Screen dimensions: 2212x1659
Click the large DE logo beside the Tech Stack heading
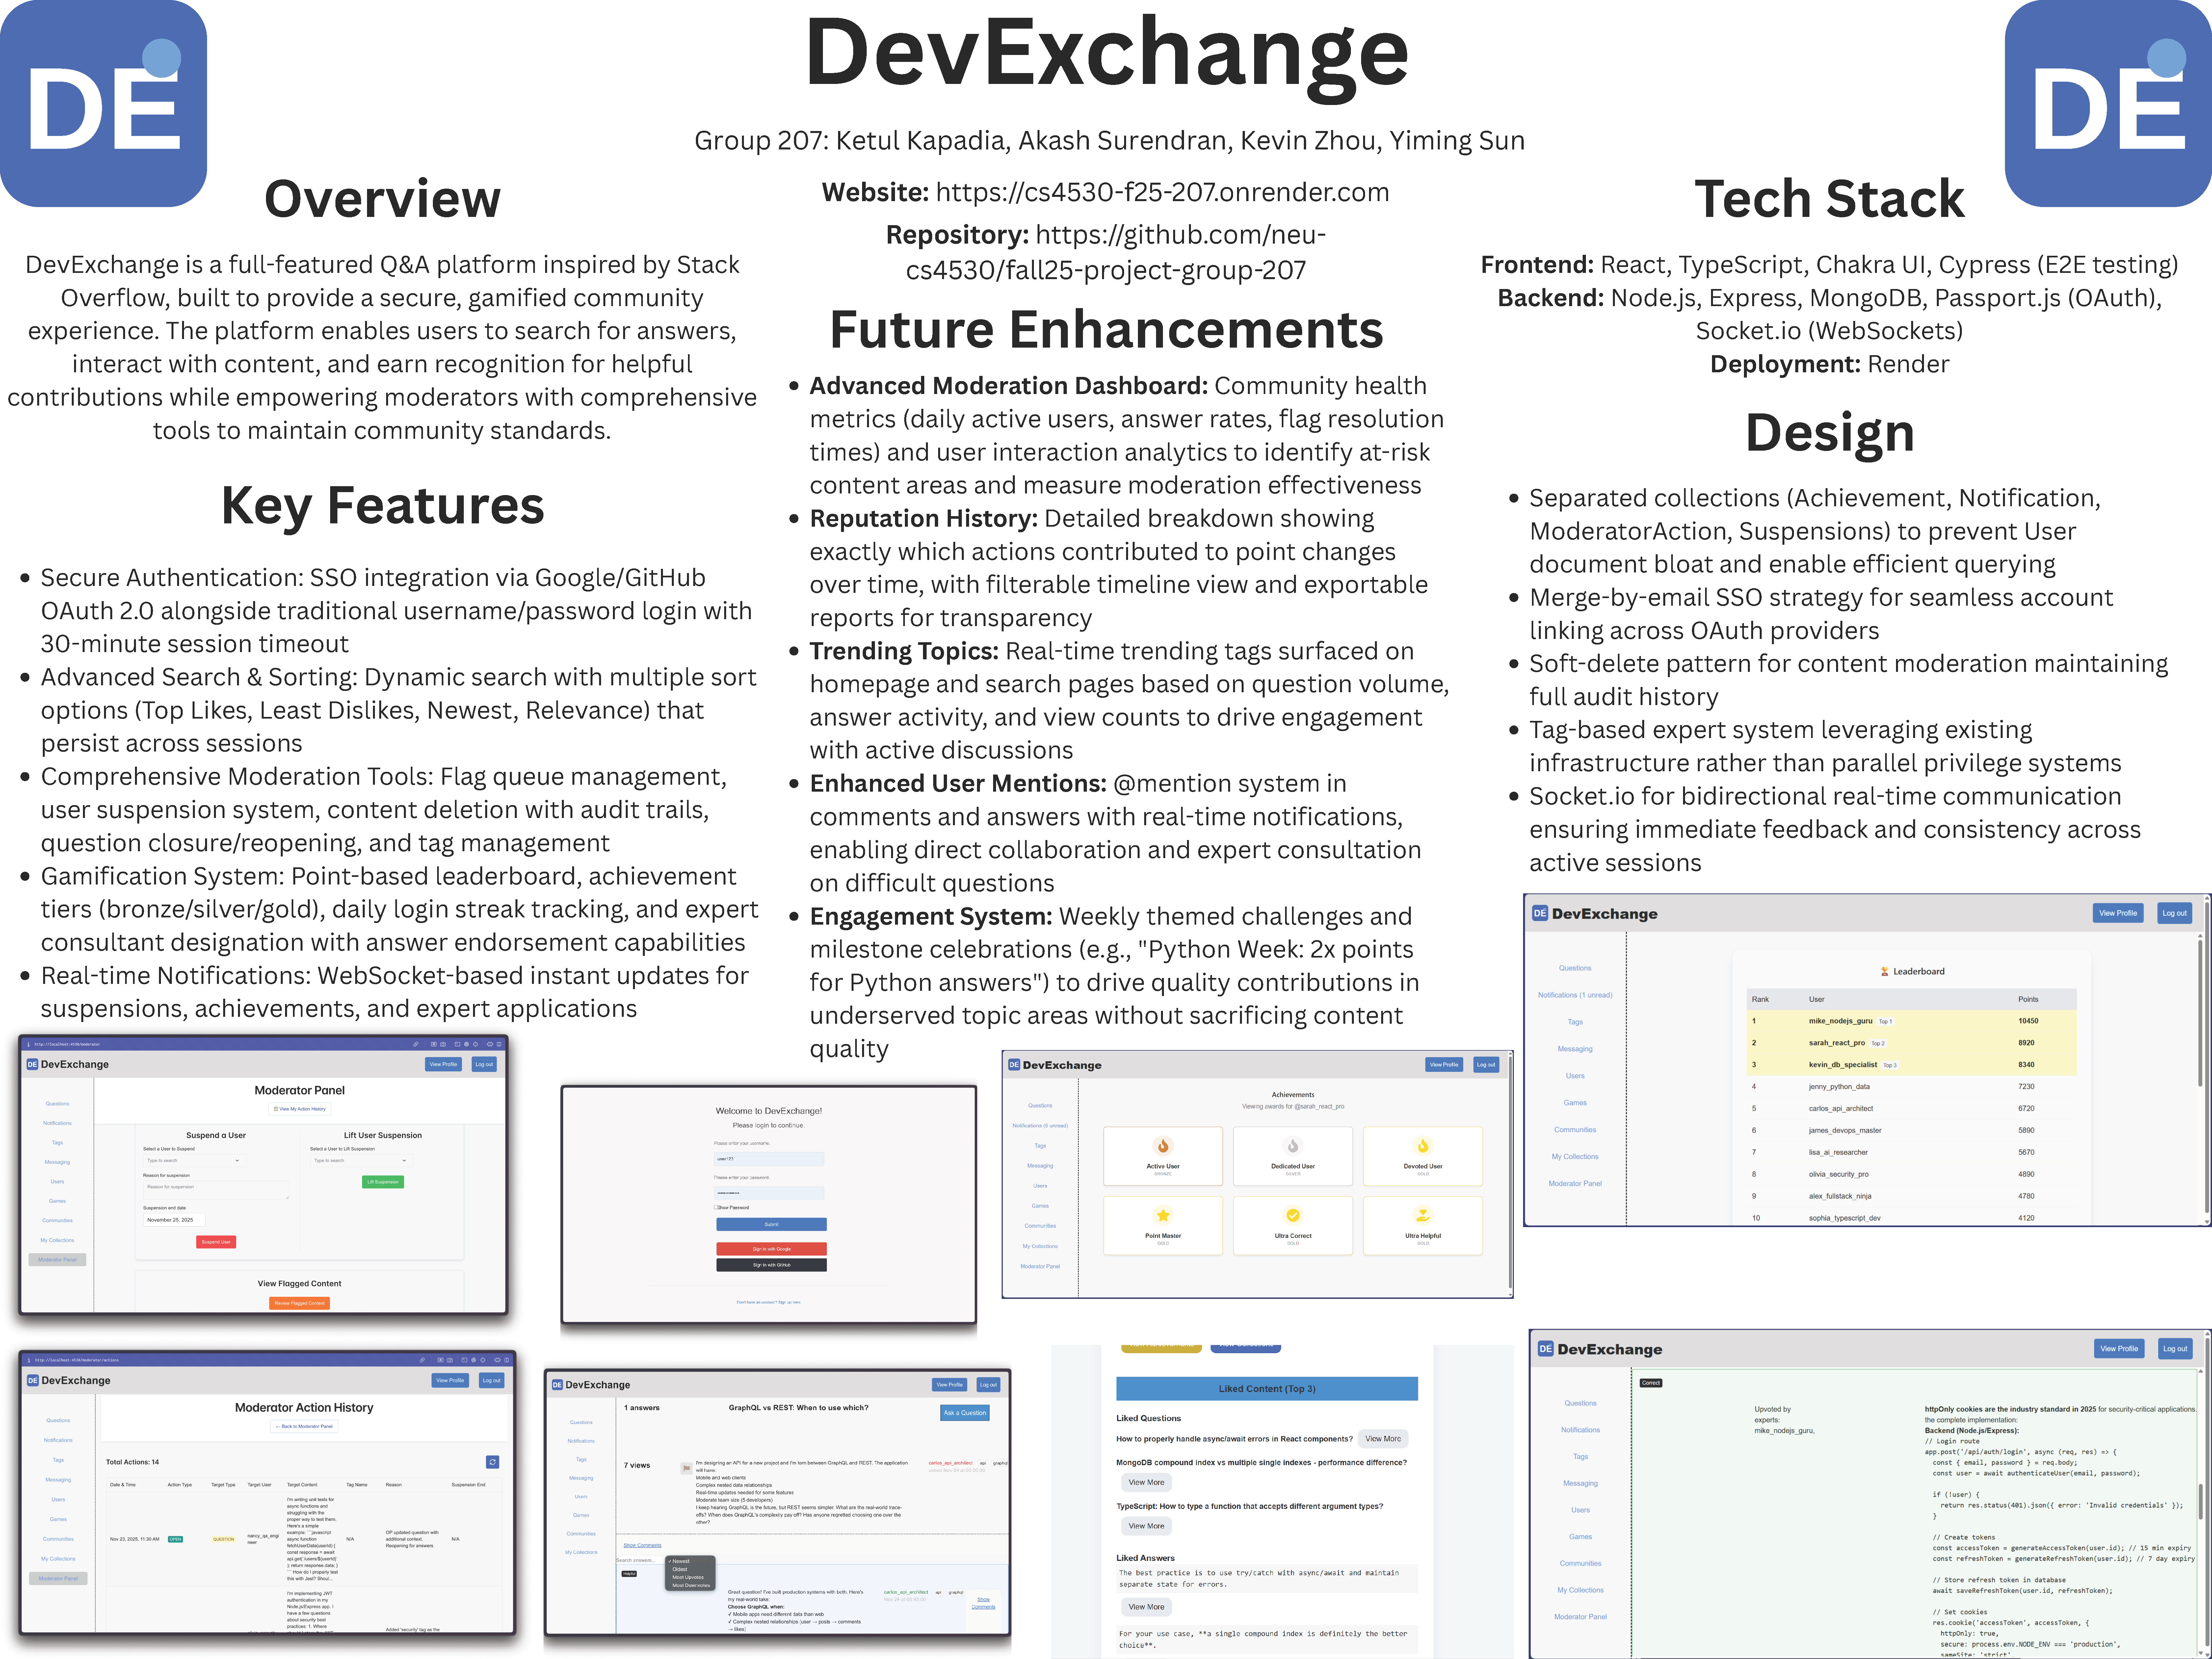[x=2108, y=103]
